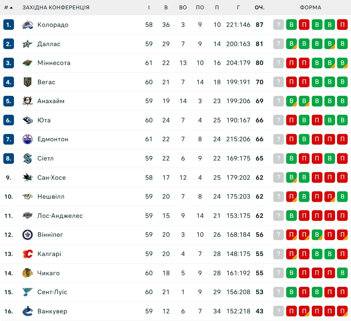This screenshot has height=321, width=351.
Task: Open the Seattle Kraken logo icon
Action: coord(28,159)
